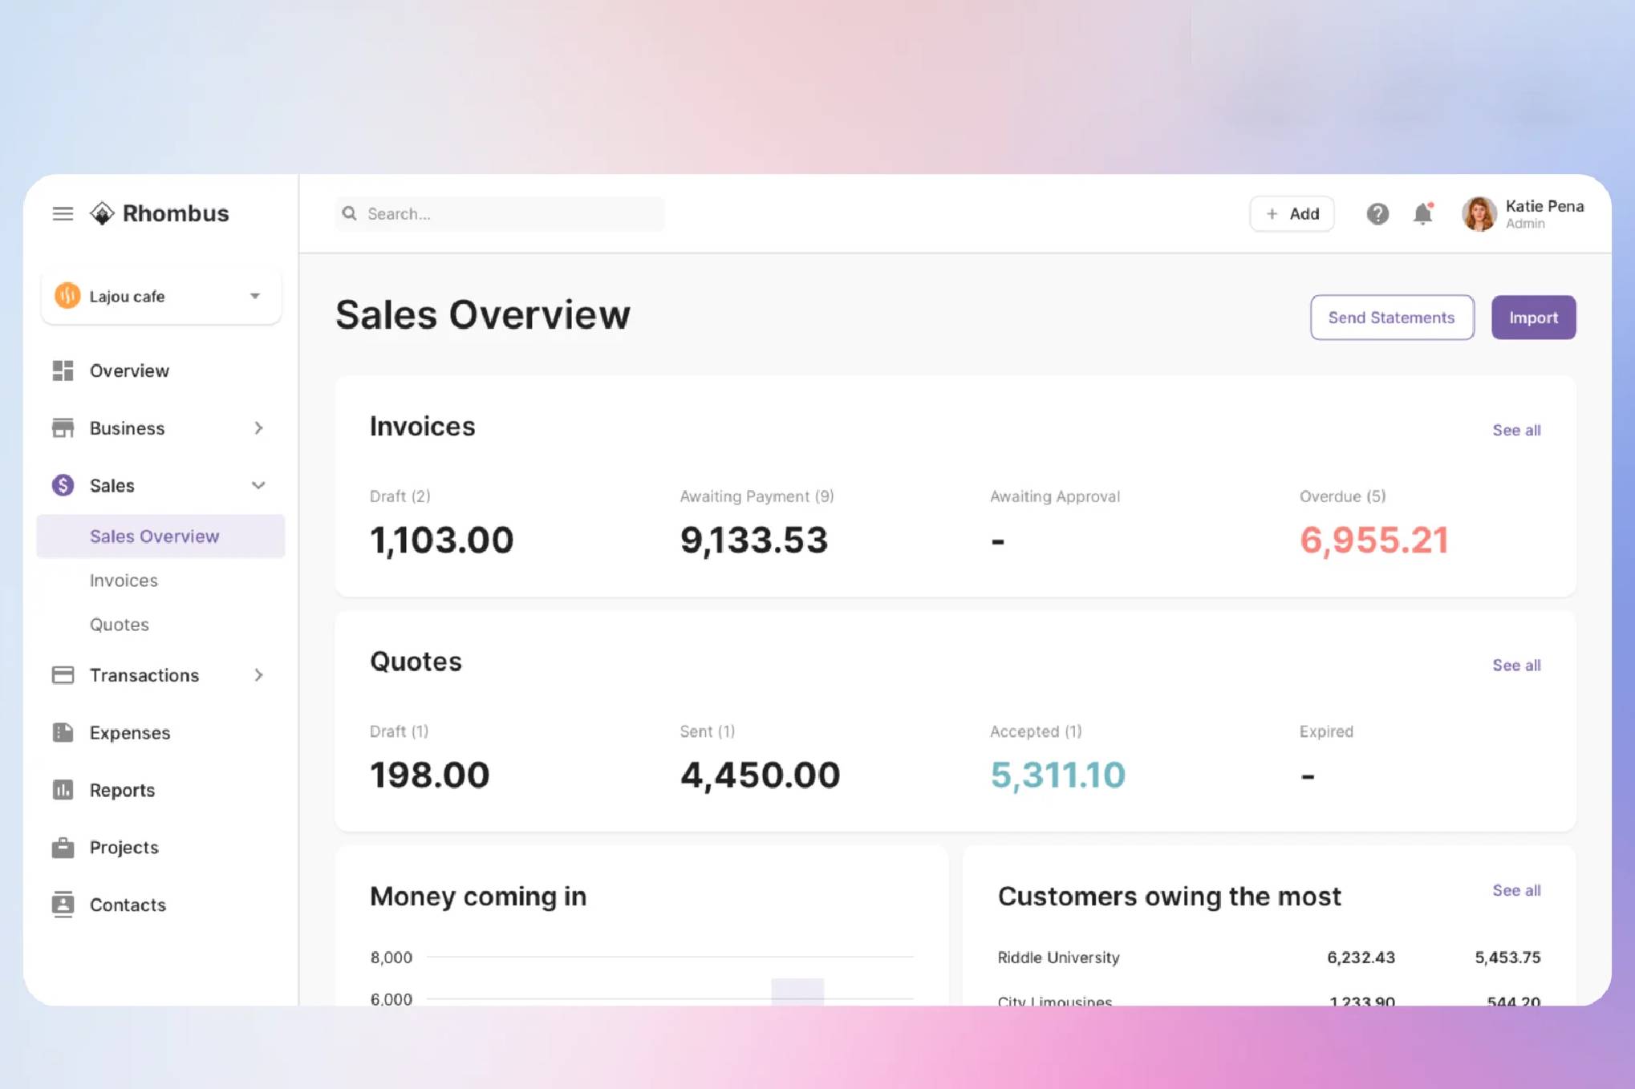Image resolution: width=1635 pixels, height=1089 pixels.
Task: Open the help question mark icon
Action: click(x=1377, y=214)
